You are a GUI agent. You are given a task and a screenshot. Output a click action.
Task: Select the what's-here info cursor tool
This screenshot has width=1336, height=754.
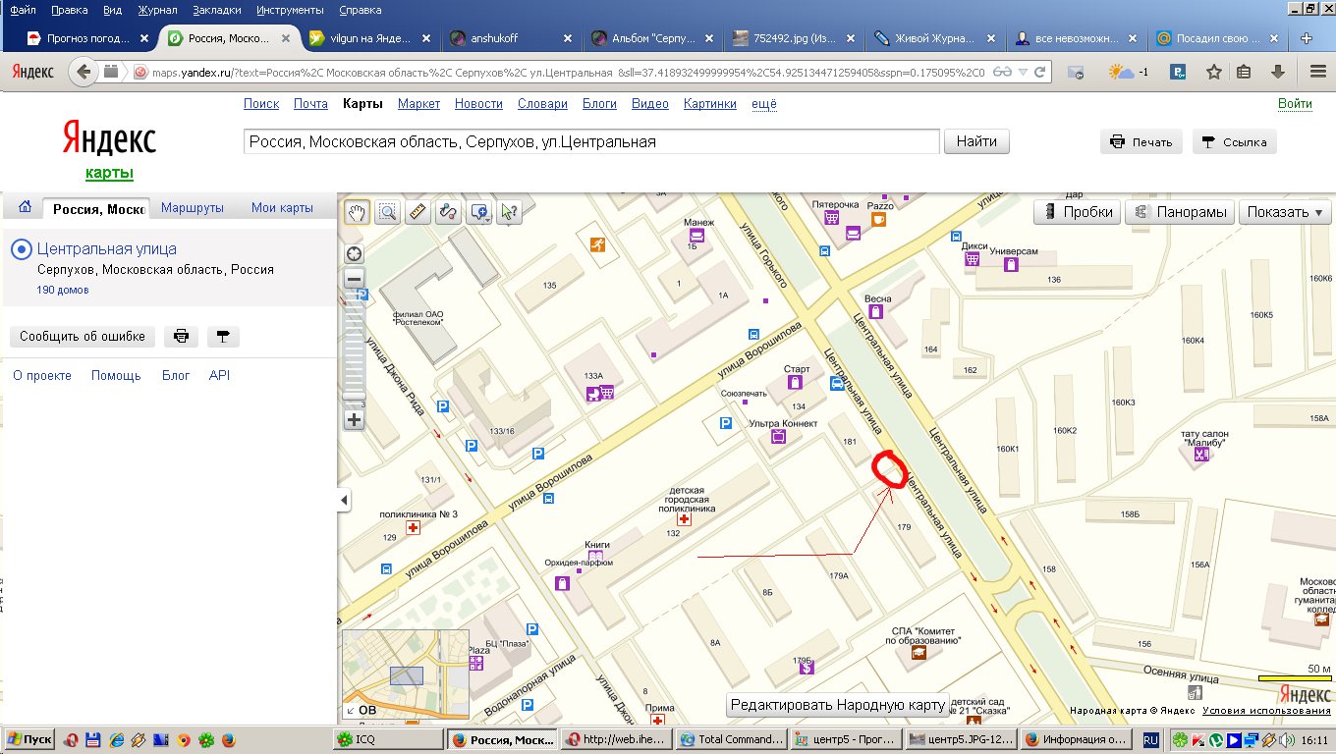[x=509, y=211]
